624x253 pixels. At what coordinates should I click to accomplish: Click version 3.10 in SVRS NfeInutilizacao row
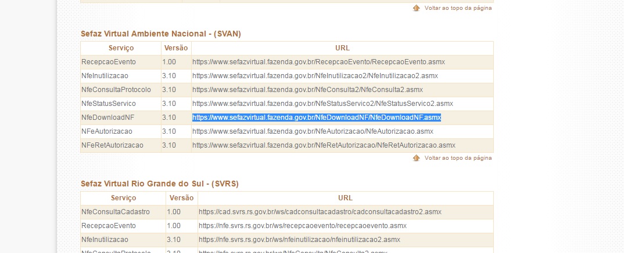pyautogui.click(x=174, y=240)
